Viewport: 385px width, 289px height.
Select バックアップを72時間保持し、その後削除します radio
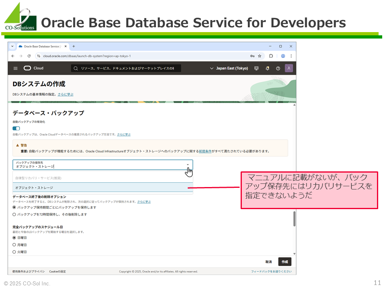14,214
